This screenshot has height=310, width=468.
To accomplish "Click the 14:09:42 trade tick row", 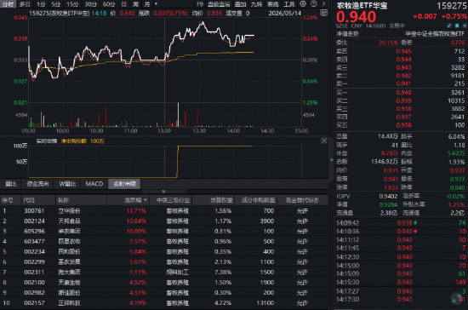I will [x=401, y=223].
